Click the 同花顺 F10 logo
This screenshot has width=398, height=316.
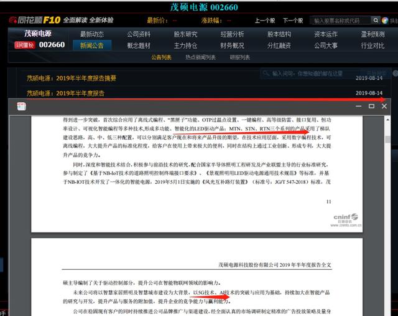[35, 20]
